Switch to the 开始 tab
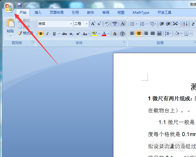Viewport: 196px width, 157px height. 23,13
